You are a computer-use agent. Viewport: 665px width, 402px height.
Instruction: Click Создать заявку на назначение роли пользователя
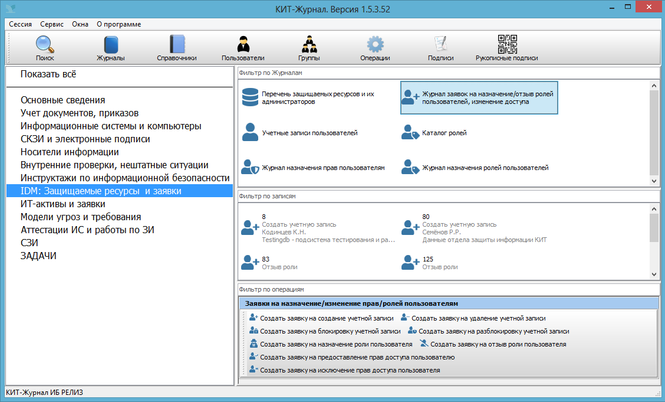(336, 344)
